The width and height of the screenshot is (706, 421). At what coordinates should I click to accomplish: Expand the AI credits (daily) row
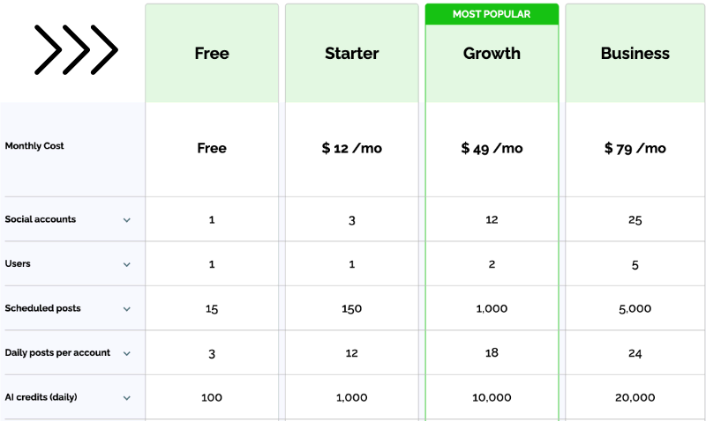126,398
